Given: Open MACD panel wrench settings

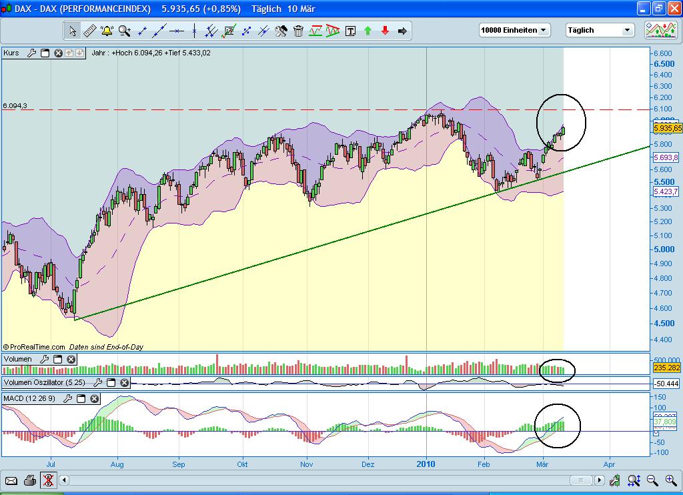Looking at the screenshot, I should [67, 398].
